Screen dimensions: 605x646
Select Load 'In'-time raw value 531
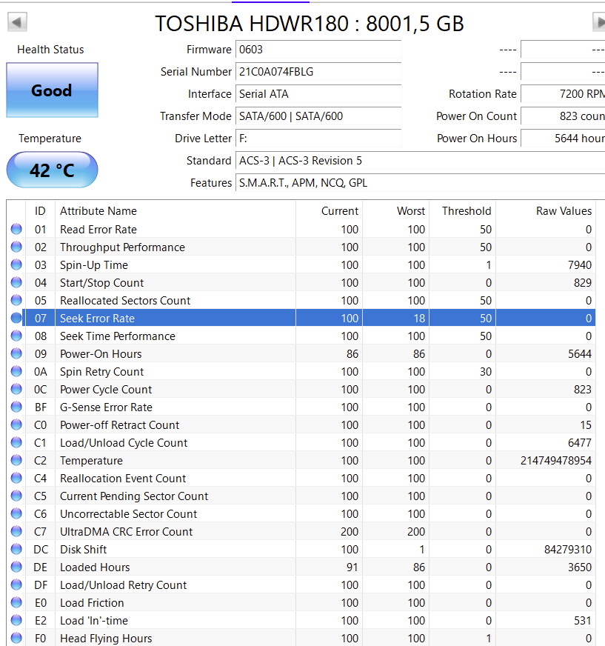(x=583, y=621)
